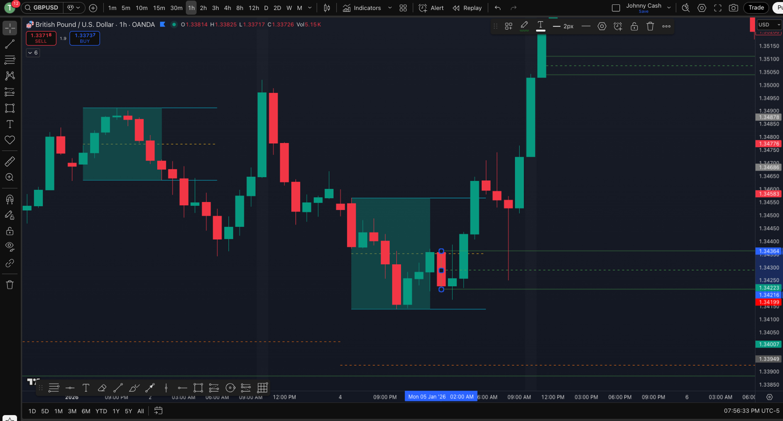Click the red SELL price button
The image size is (783, 421).
(x=41, y=38)
